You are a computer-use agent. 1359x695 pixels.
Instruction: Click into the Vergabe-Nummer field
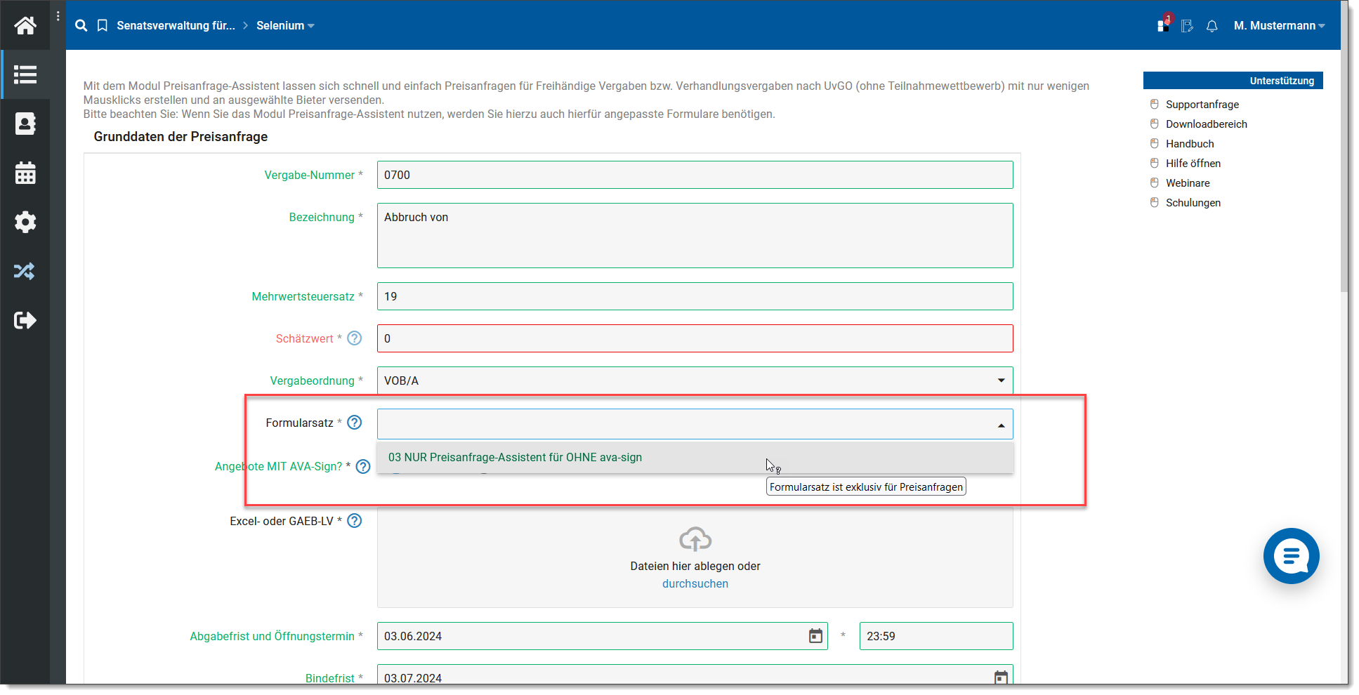[694, 175]
